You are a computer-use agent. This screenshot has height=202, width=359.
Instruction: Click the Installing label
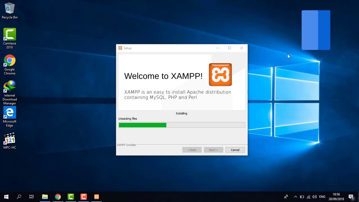click(x=181, y=113)
